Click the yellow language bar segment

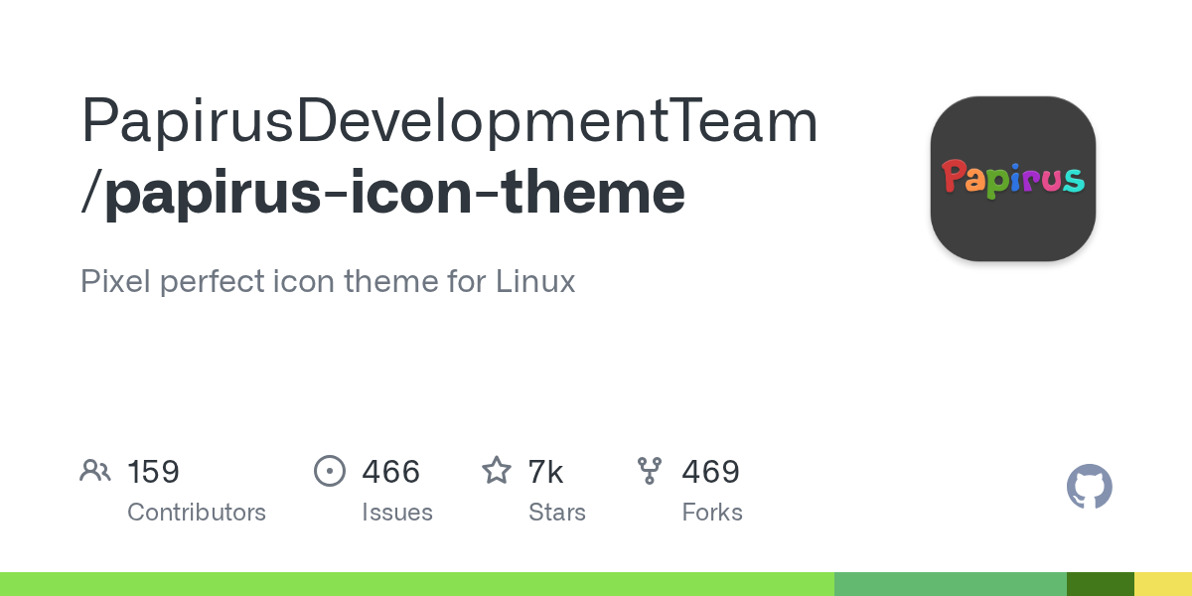[x=1162, y=584]
